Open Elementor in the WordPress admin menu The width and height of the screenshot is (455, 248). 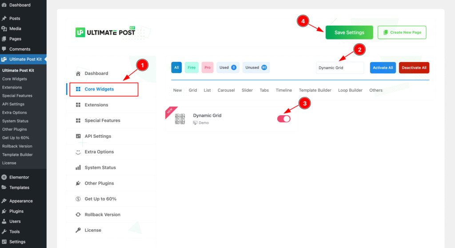(19, 177)
